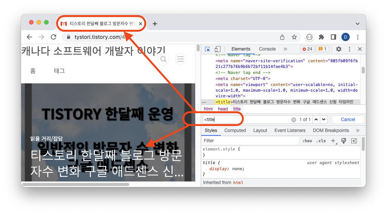Screen dimensions: 387x215
Task: Go back with the browser back arrow
Action: 29,37
